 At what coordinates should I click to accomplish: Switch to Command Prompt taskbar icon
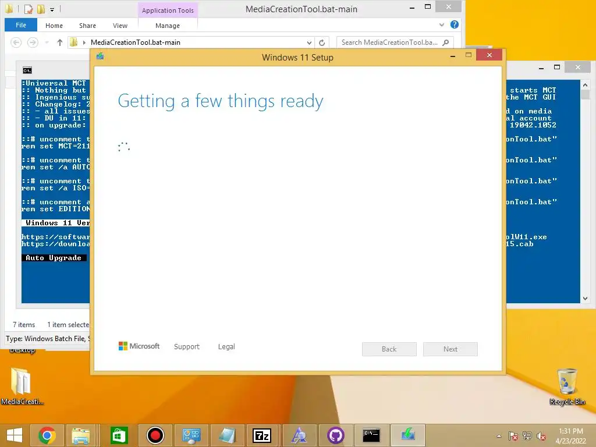point(371,435)
